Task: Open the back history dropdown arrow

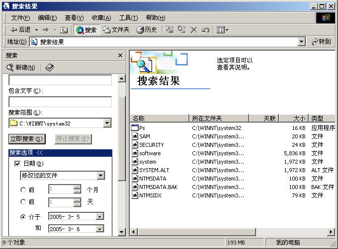Action: (36, 30)
